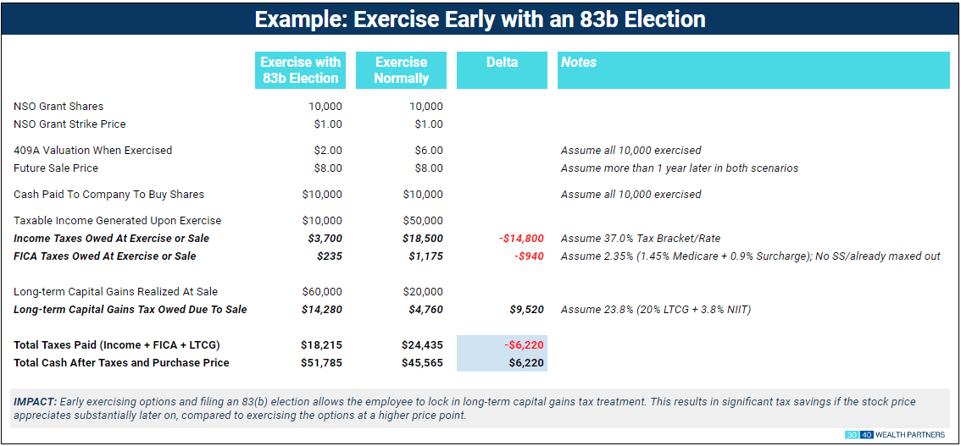Select the $9,520 capital gains tax delta
This screenshot has width=961, height=446.
point(526,310)
